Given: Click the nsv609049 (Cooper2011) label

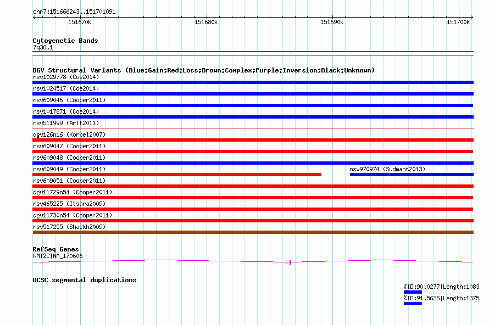Looking at the screenshot, I should (69, 169).
